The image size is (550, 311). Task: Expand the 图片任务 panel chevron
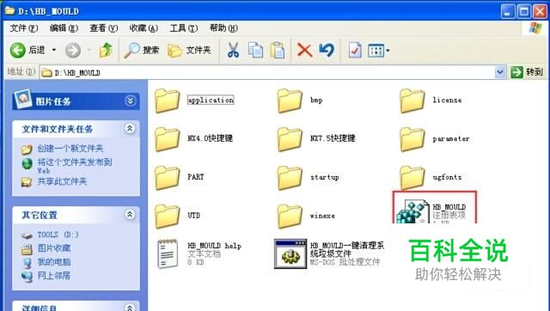(130, 101)
